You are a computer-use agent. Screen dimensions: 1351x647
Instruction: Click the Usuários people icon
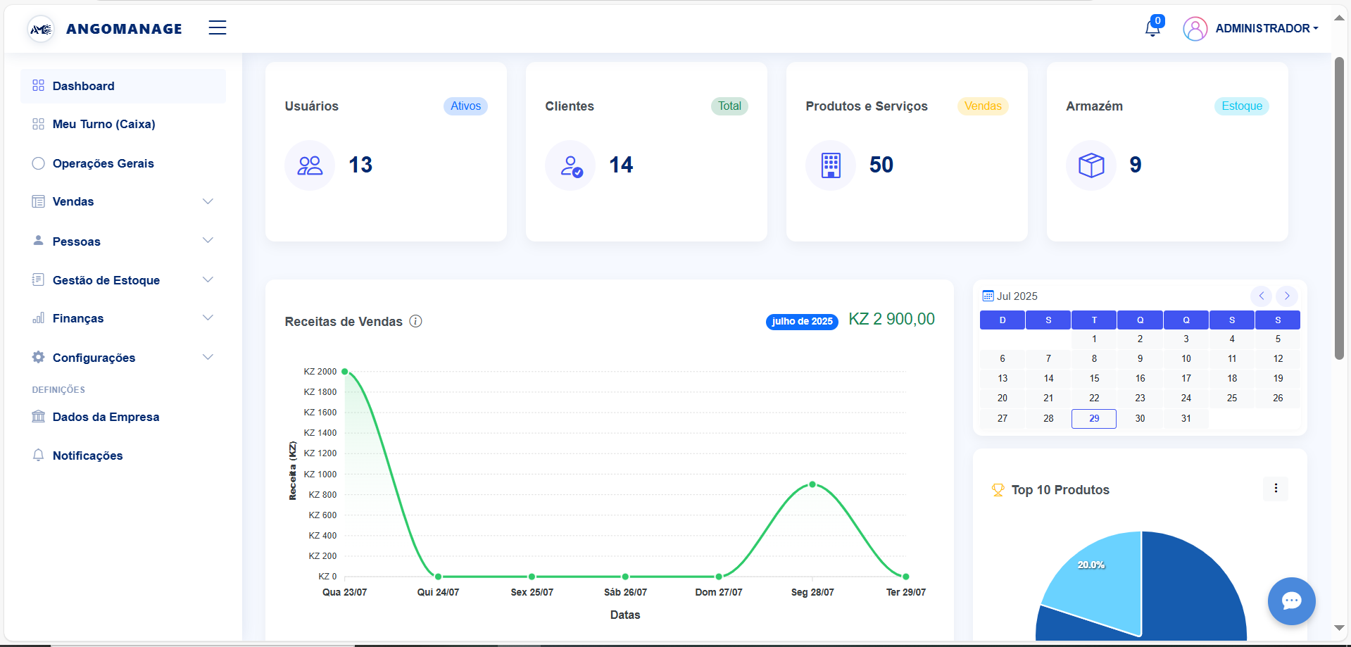click(310, 165)
